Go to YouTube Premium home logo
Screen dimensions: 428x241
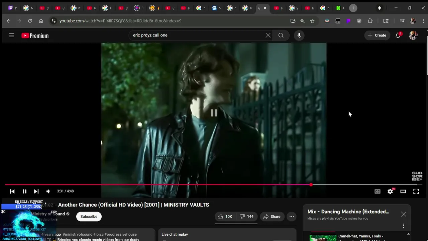[35, 35]
